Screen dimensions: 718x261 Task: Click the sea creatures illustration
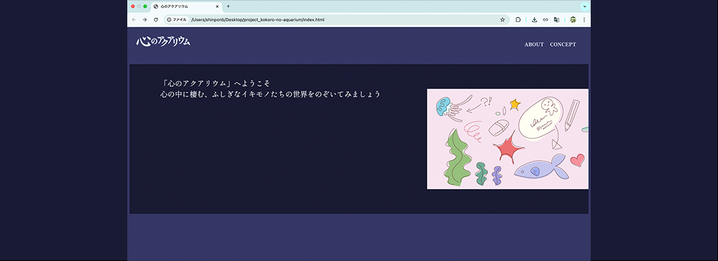507,139
